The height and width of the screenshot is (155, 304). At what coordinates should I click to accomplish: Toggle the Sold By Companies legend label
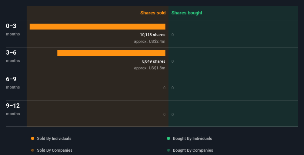pyautogui.click(x=55, y=150)
